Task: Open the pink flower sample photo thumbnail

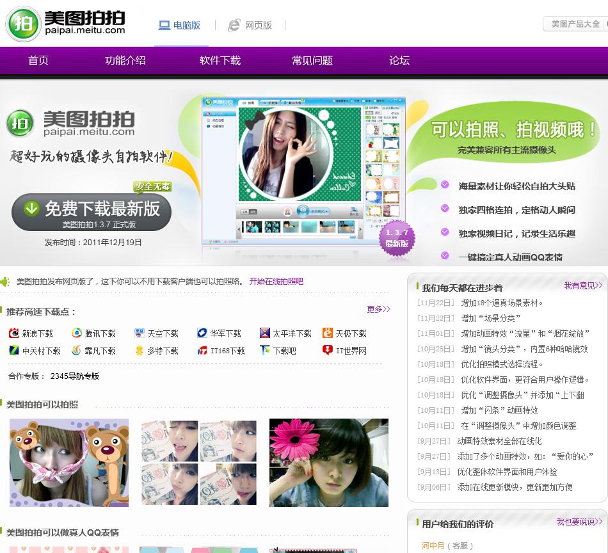Action: coord(329,463)
